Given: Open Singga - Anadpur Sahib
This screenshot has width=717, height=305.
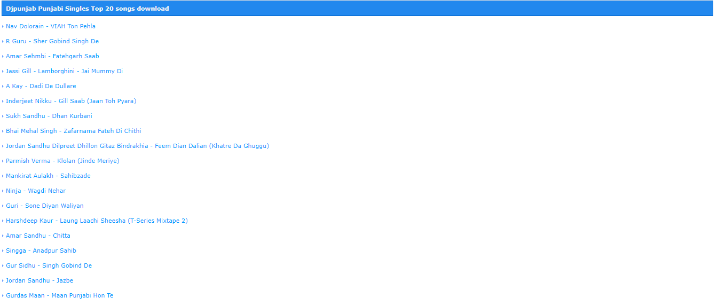Looking at the screenshot, I should click(x=41, y=251).
